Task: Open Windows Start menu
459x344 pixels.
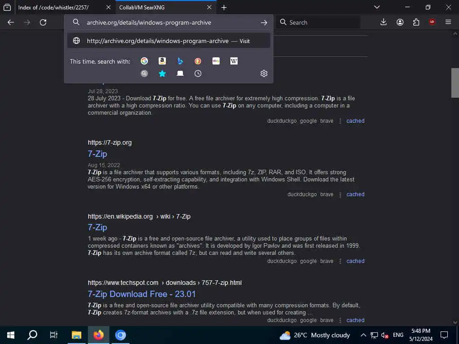Action: click(x=11, y=335)
